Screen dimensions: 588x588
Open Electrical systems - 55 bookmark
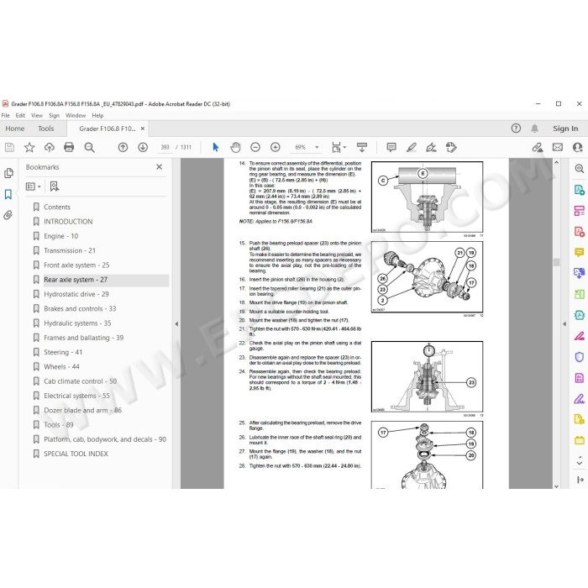pyautogui.click(x=76, y=396)
